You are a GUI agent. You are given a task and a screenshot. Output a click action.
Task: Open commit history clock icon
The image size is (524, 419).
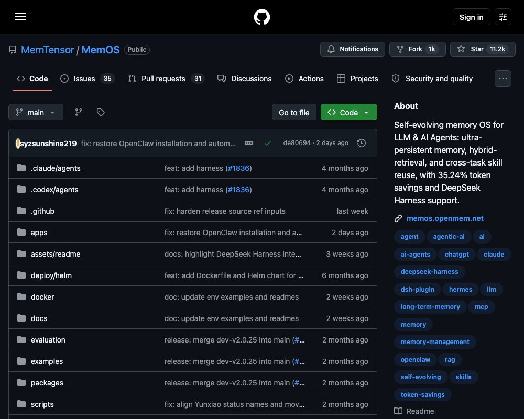tap(361, 143)
